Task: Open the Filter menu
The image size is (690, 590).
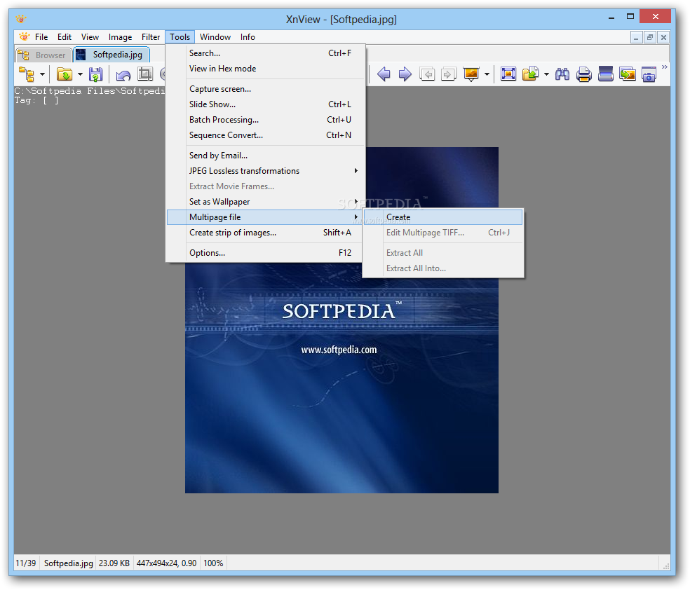Action: pos(151,37)
